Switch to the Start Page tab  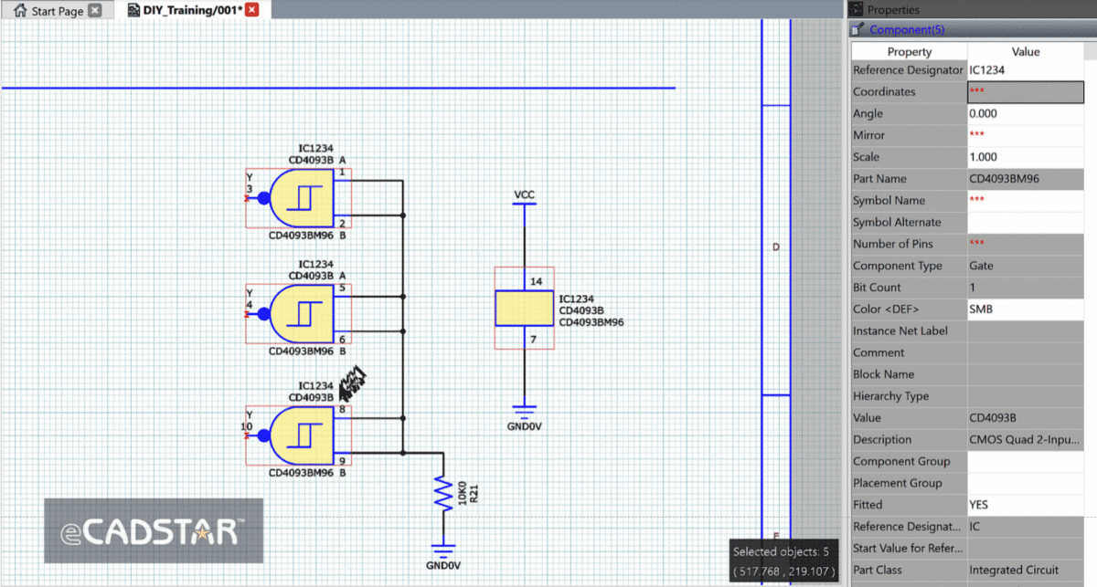point(57,11)
